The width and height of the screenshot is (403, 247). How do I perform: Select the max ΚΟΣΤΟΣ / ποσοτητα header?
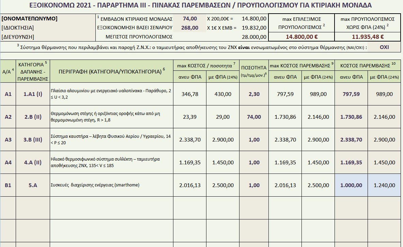click(x=206, y=66)
